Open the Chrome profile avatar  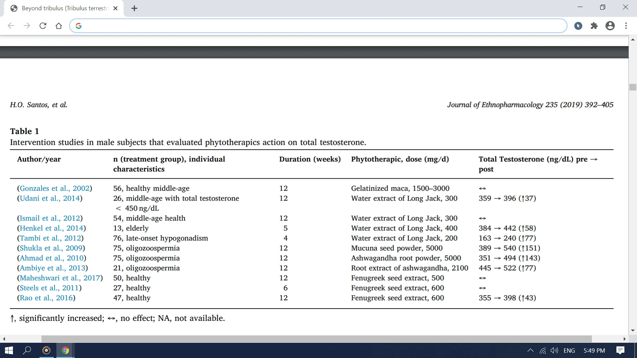tap(610, 26)
